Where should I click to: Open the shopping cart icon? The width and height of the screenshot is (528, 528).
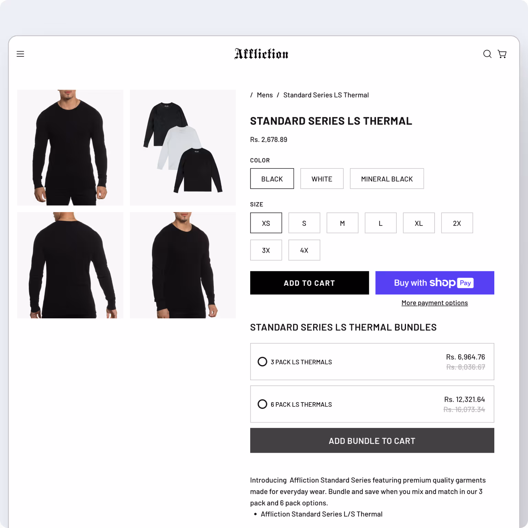[502, 54]
